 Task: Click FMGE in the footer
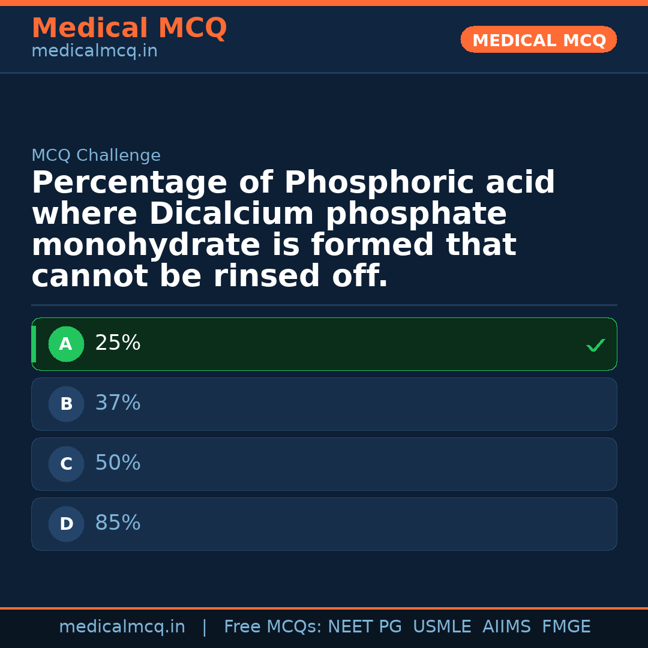coord(566,627)
